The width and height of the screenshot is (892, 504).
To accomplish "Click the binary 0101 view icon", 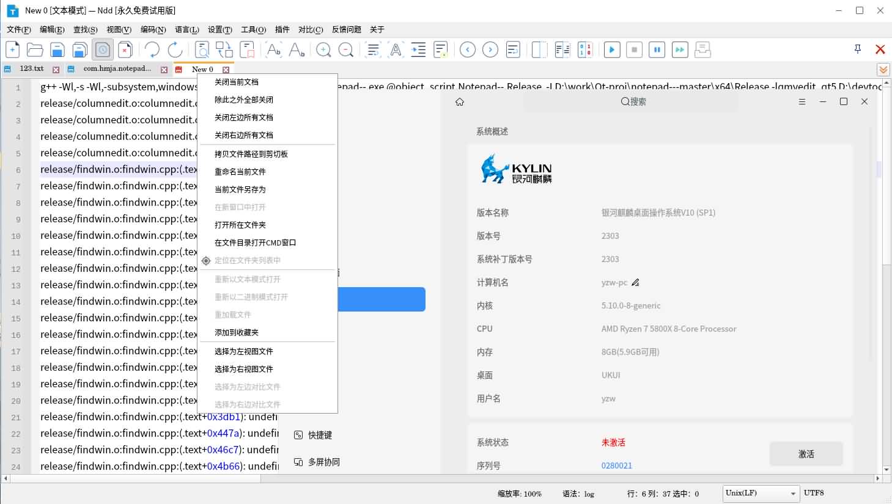I will pos(585,49).
